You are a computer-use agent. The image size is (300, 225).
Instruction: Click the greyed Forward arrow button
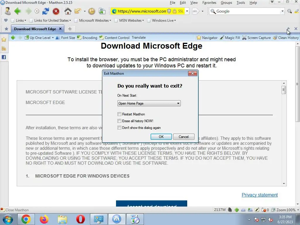[x=28, y=11]
